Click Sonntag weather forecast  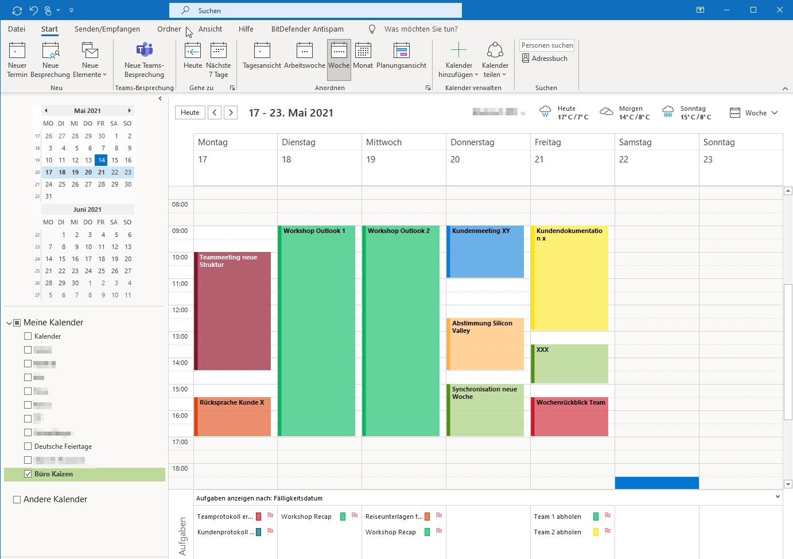tap(686, 112)
